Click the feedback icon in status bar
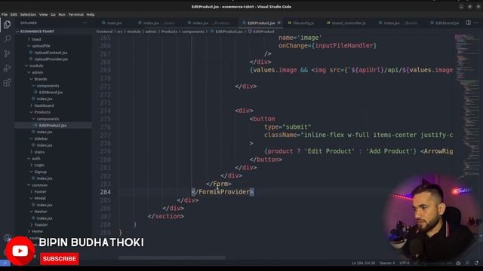This screenshot has height=271, width=483. coord(468,263)
